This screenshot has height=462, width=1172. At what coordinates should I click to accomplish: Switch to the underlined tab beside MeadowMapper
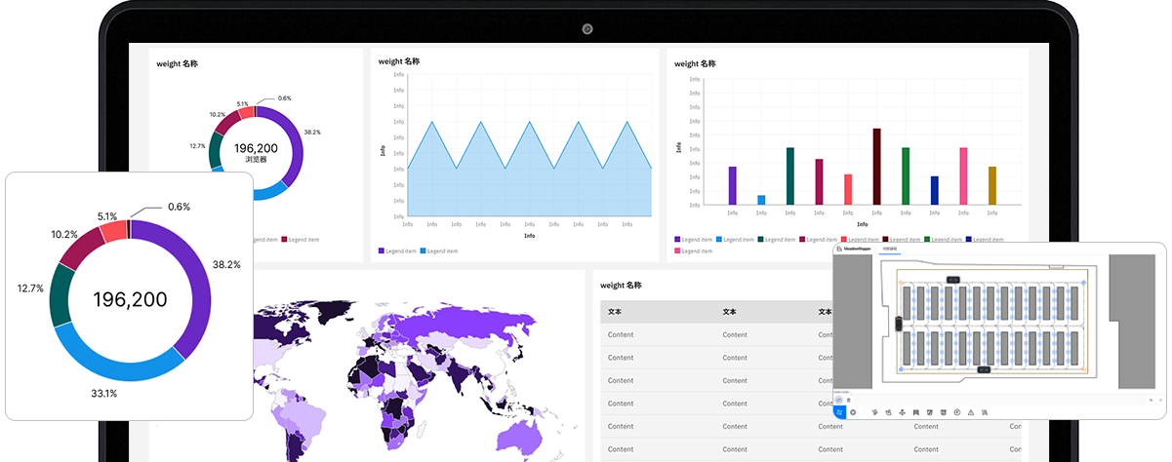pos(889,250)
